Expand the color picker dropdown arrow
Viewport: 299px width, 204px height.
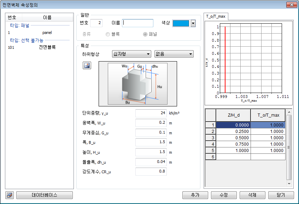click(x=193, y=23)
